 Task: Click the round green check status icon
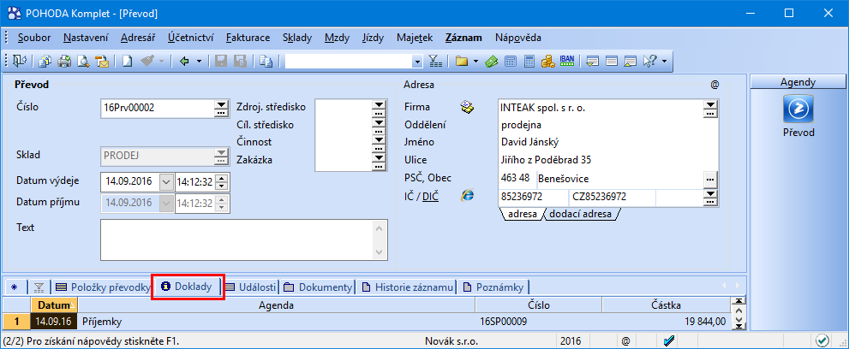point(822,341)
